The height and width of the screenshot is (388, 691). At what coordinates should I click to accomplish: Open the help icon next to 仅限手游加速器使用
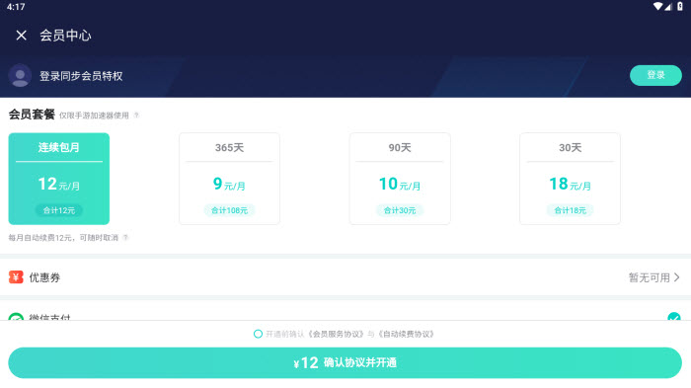pos(136,116)
